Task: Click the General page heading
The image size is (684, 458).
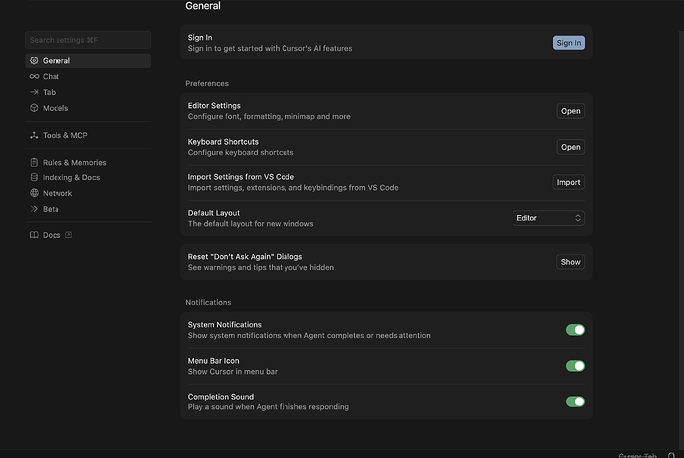Action: [203, 6]
